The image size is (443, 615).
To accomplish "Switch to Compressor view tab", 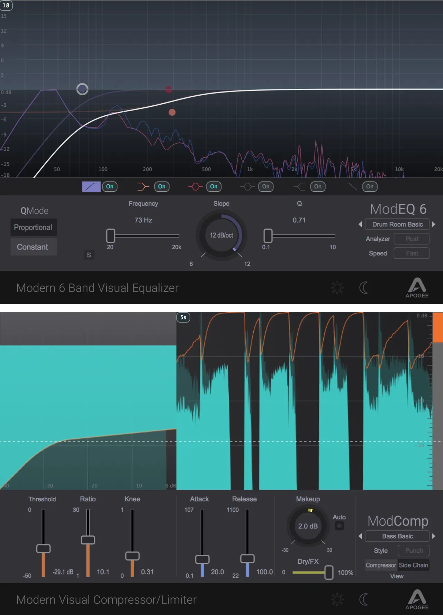I will click(381, 565).
